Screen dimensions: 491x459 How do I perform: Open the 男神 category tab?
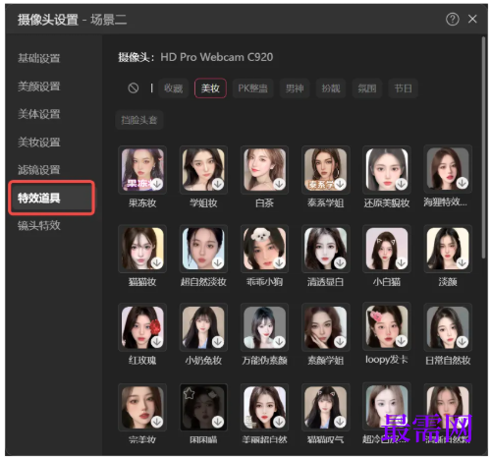(295, 88)
